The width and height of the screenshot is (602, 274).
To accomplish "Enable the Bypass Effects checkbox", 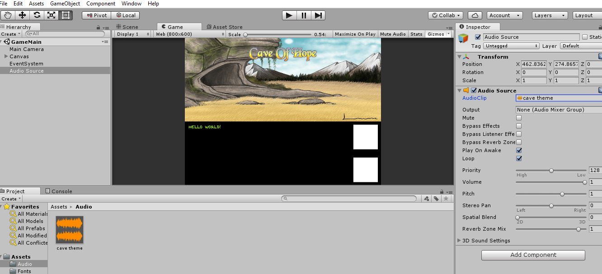I will click(x=519, y=126).
